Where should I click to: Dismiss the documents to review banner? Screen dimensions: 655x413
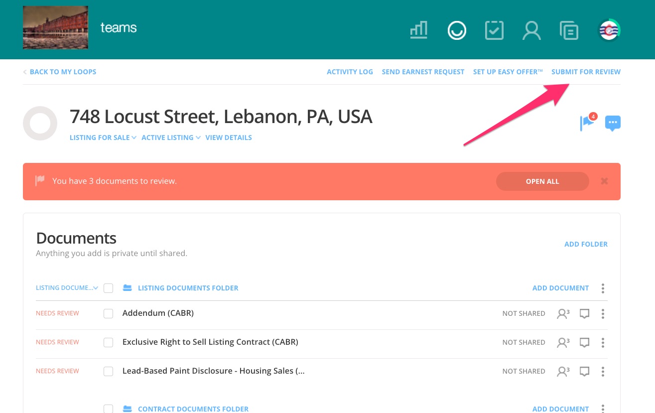[x=604, y=181]
